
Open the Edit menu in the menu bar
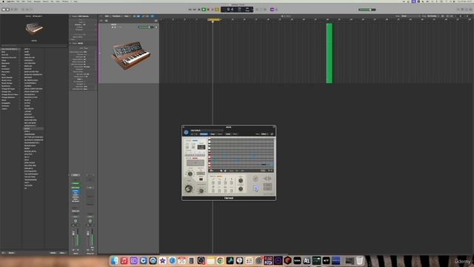23,1
